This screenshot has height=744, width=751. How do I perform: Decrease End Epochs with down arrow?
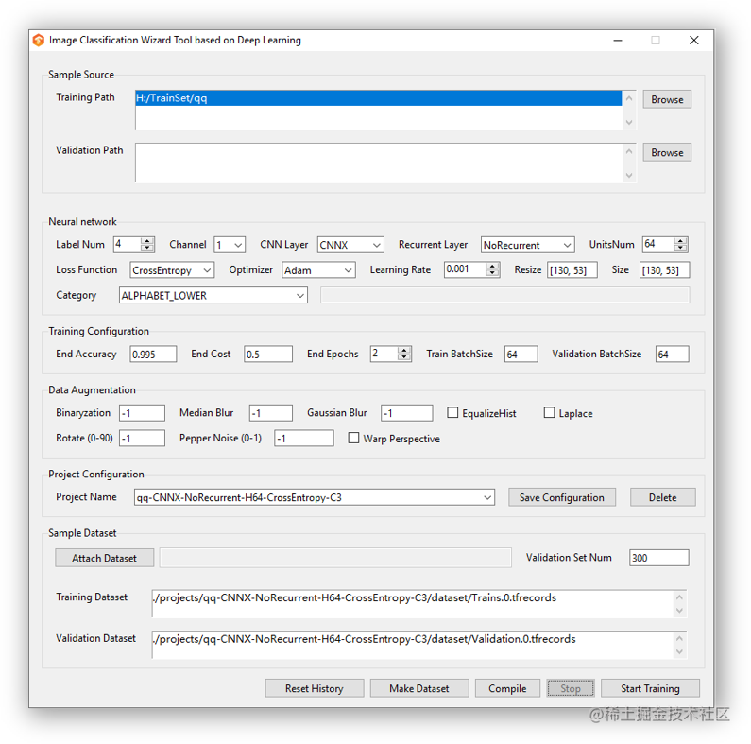[x=404, y=357]
